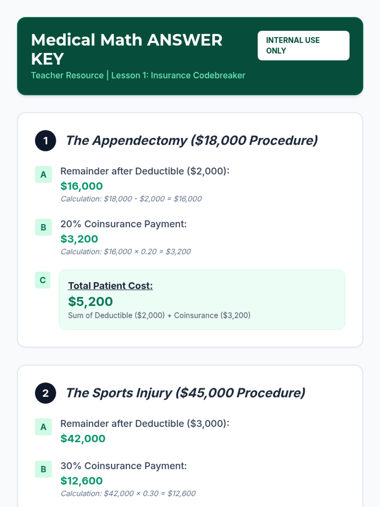This screenshot has width=380, height=507.
Task: Click the C badge beside Total Patient Cost
Action: [43, 280]
